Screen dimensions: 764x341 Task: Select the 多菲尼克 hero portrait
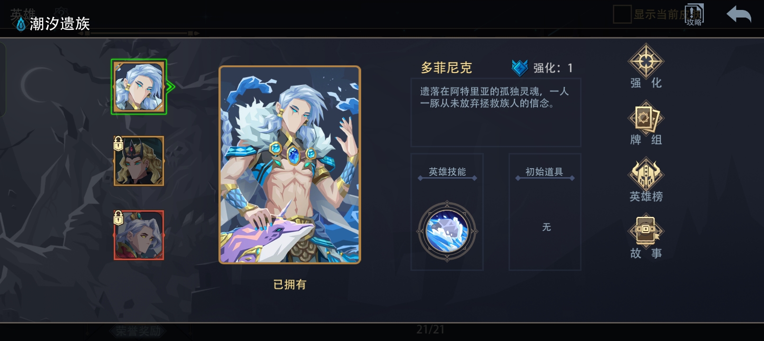(139, 87)
